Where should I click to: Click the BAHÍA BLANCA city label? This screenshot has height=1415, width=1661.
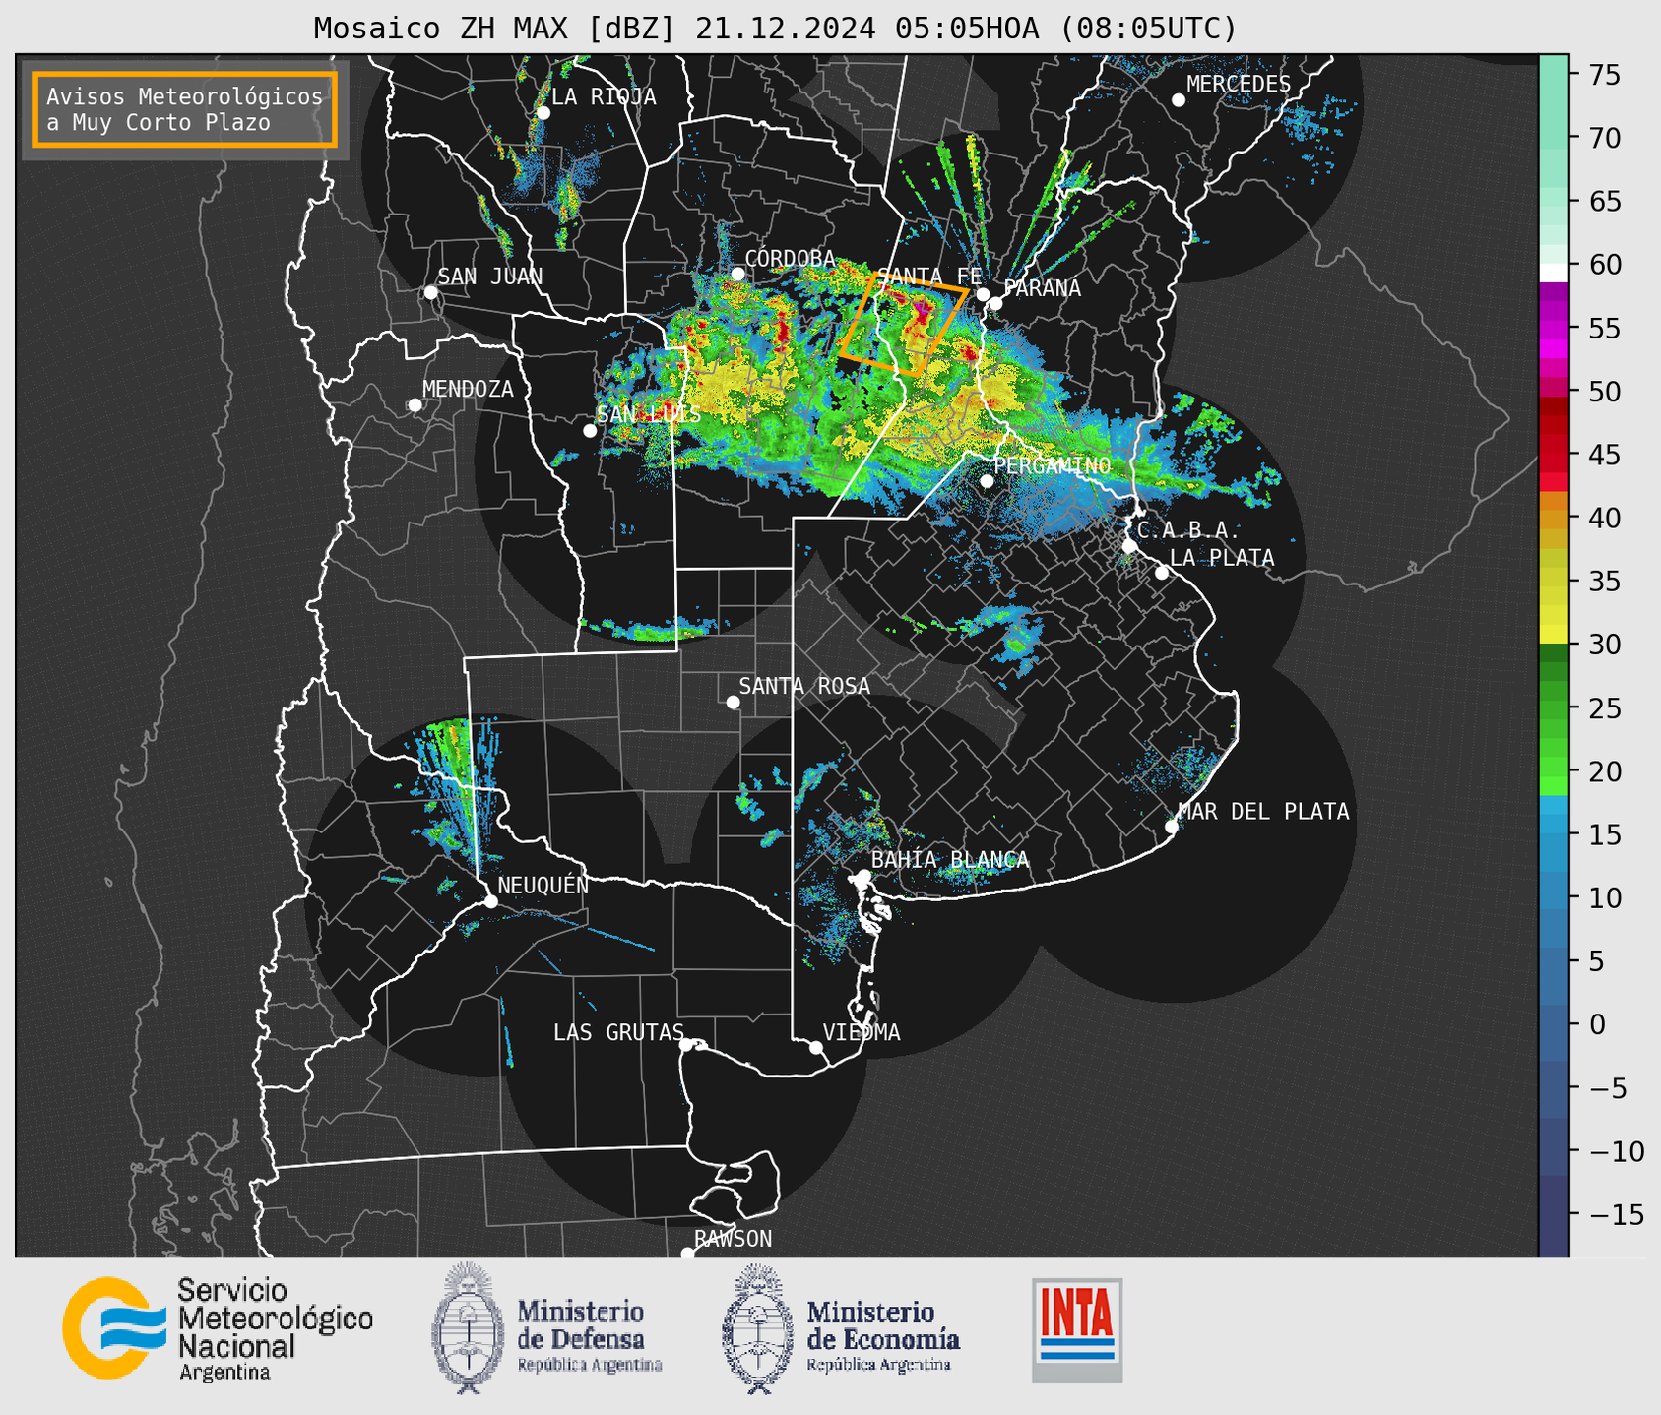coord(950,859)
